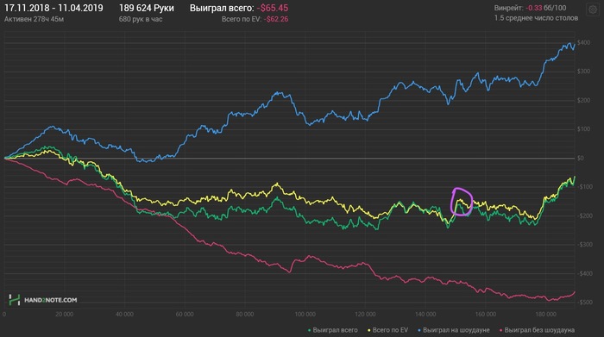604x337 pixels.
Task: Expand the Винрейт -0.33 бб/100 indicator
Action: pyautogui.click(x=530, y=8)
